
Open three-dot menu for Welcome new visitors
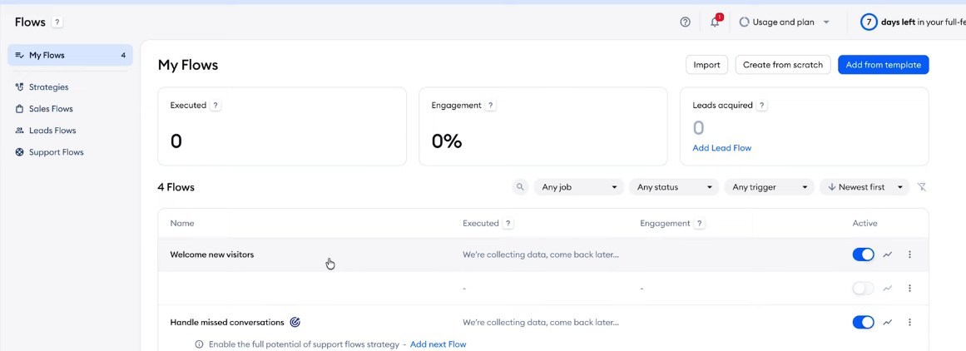pos(909,255)
